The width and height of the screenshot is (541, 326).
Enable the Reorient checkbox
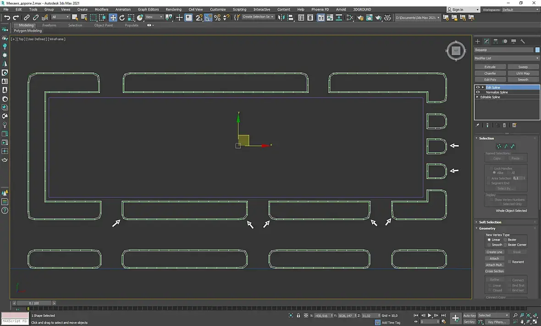point(509,262)
